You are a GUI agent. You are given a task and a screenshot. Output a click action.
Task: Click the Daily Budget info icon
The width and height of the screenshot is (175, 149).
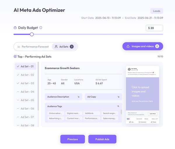pyautogui.click(x=41, y=28)
